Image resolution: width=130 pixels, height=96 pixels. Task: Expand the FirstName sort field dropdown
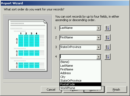pyautogui.click(x=98, y=38)
